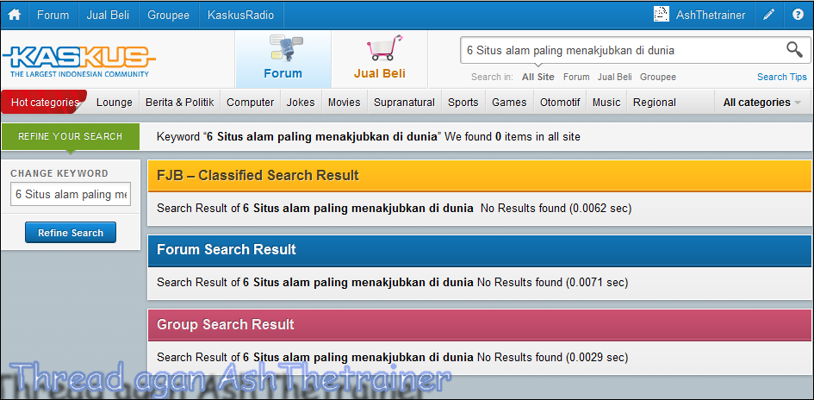
Task: Click the 'No Results found (0.0071 sec)' text
Action: coord(552,283)
